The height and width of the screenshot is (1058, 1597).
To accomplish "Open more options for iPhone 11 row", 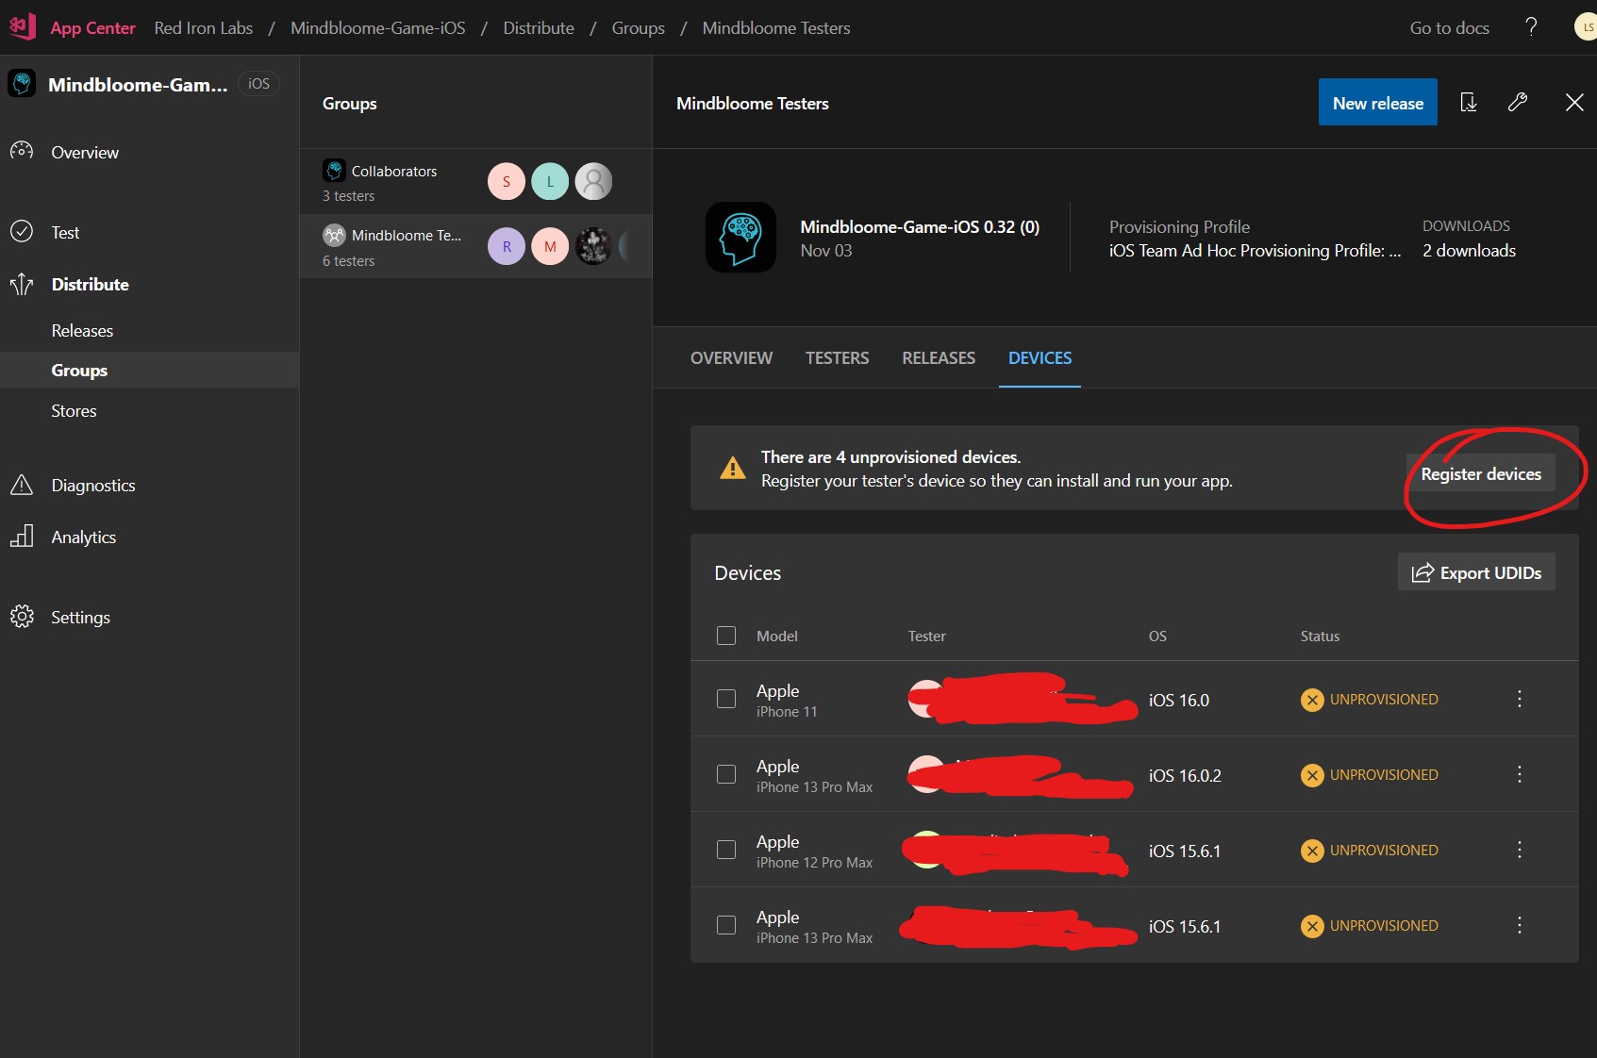I will (1519, 699).
